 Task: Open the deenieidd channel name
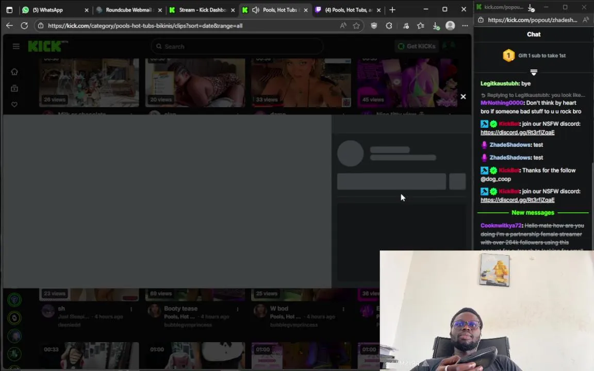click(x=69, y=325)
